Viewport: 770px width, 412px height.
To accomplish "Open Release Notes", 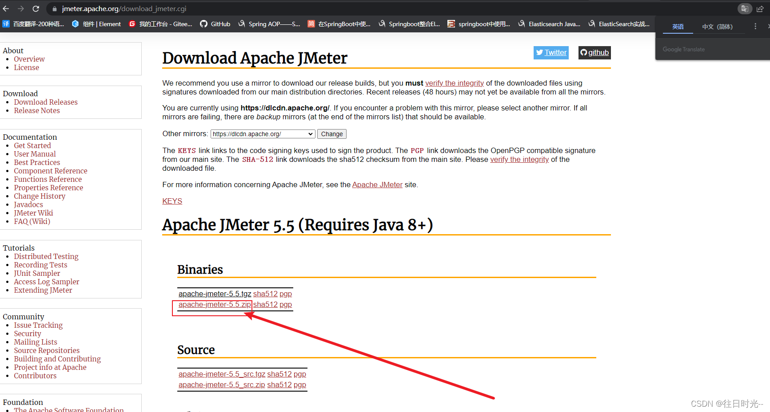I will [37, 110].
